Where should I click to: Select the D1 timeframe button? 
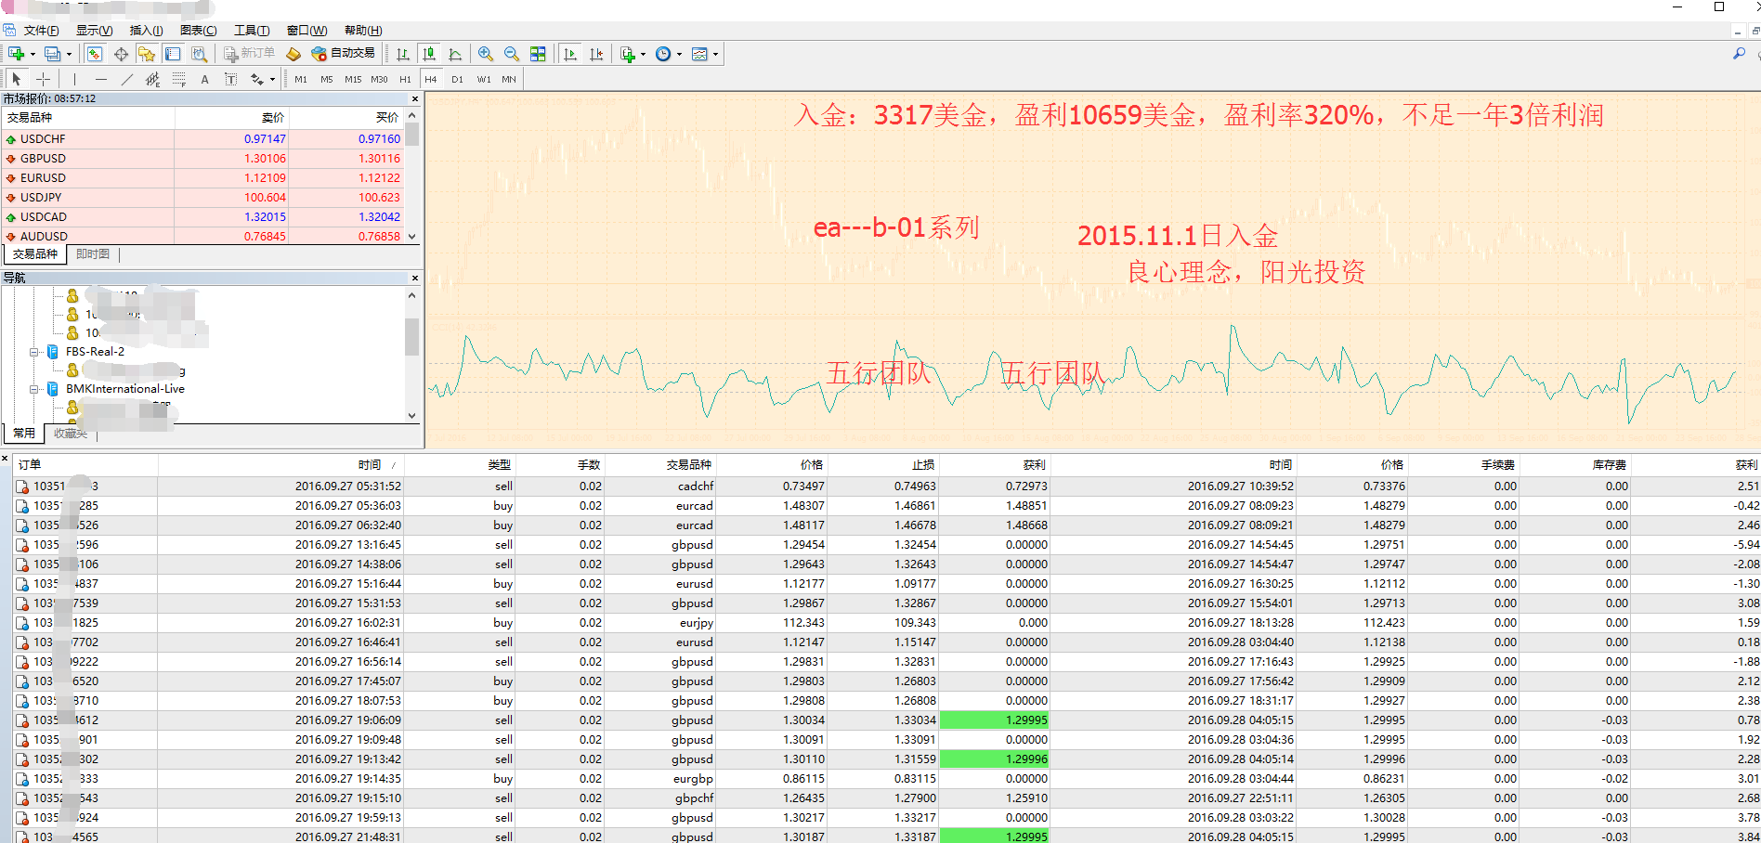(x=457, y=80)
